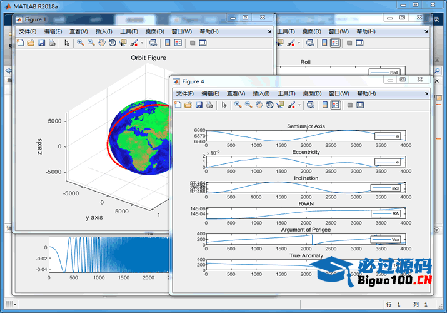
Task: Select Pan hand tool in Figure 4
Action: point(259,105)
